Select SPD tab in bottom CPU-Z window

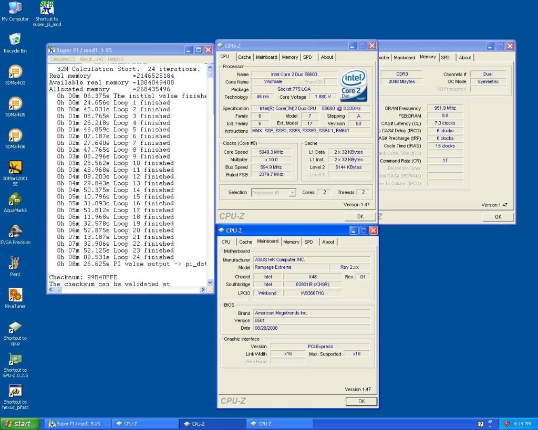tap(308, 242)
